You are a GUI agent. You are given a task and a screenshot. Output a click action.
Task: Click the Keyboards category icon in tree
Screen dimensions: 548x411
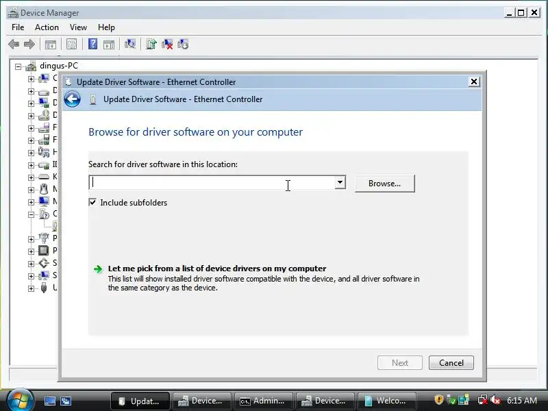[x=44, y=177]
